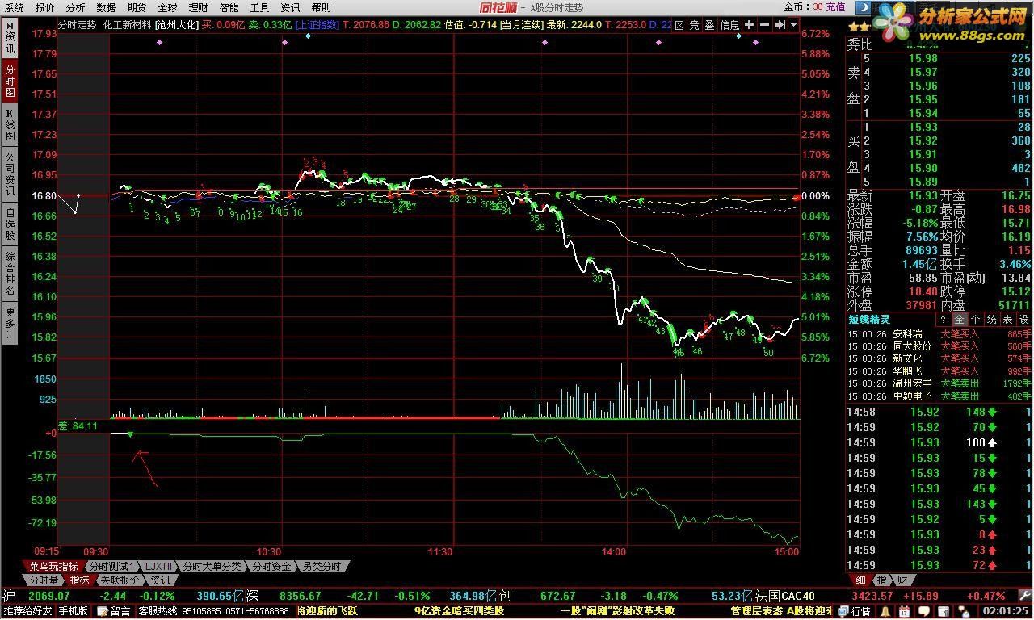
Task: Click the 表 table button
Action: (1007, 320)
